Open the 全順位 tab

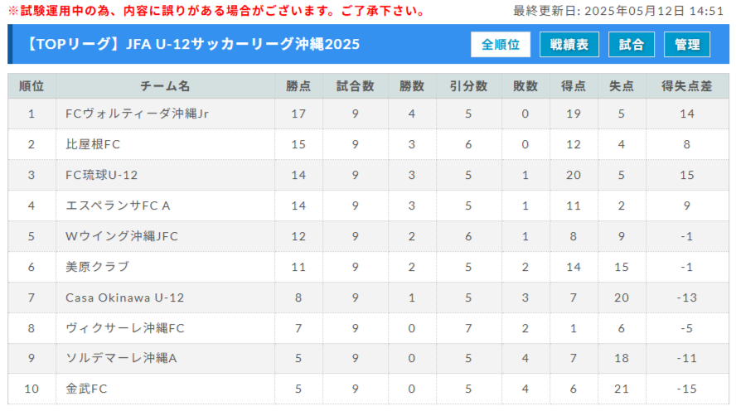click(501, 45)
